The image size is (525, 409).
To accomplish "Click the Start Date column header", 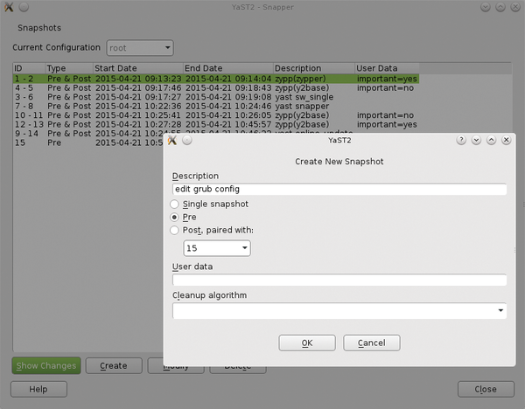I will (138, 68).
